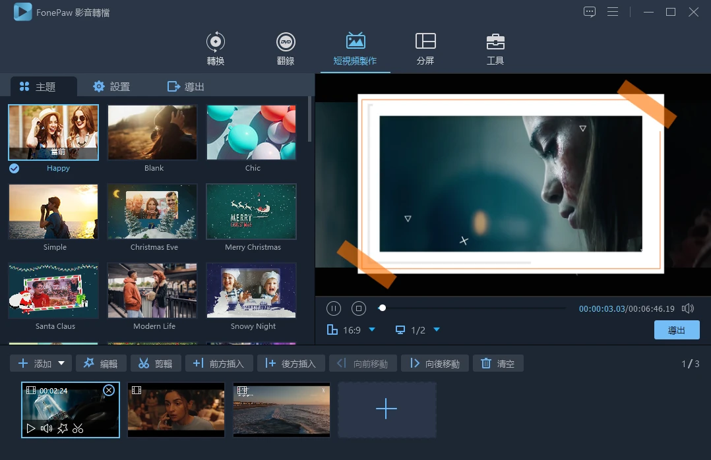
Task: Mute preview audio with the speaker icon
Action: 688,308
